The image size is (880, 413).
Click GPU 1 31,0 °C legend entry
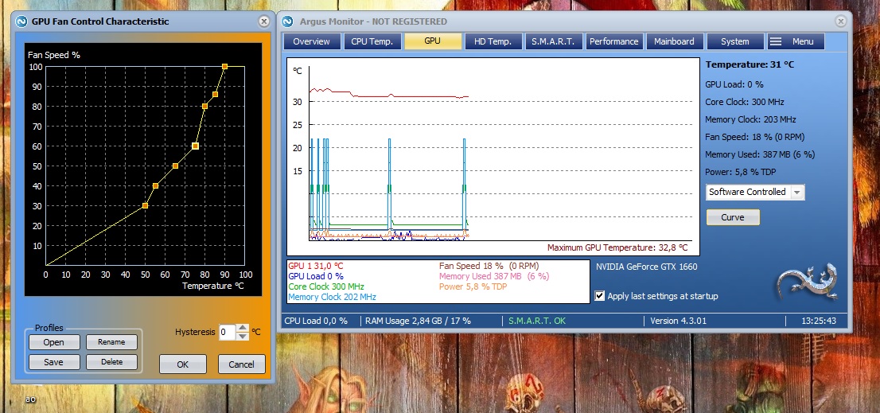[315, 266]
